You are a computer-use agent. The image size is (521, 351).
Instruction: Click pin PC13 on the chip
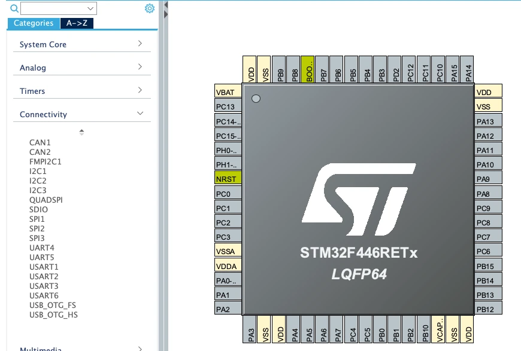228,106
